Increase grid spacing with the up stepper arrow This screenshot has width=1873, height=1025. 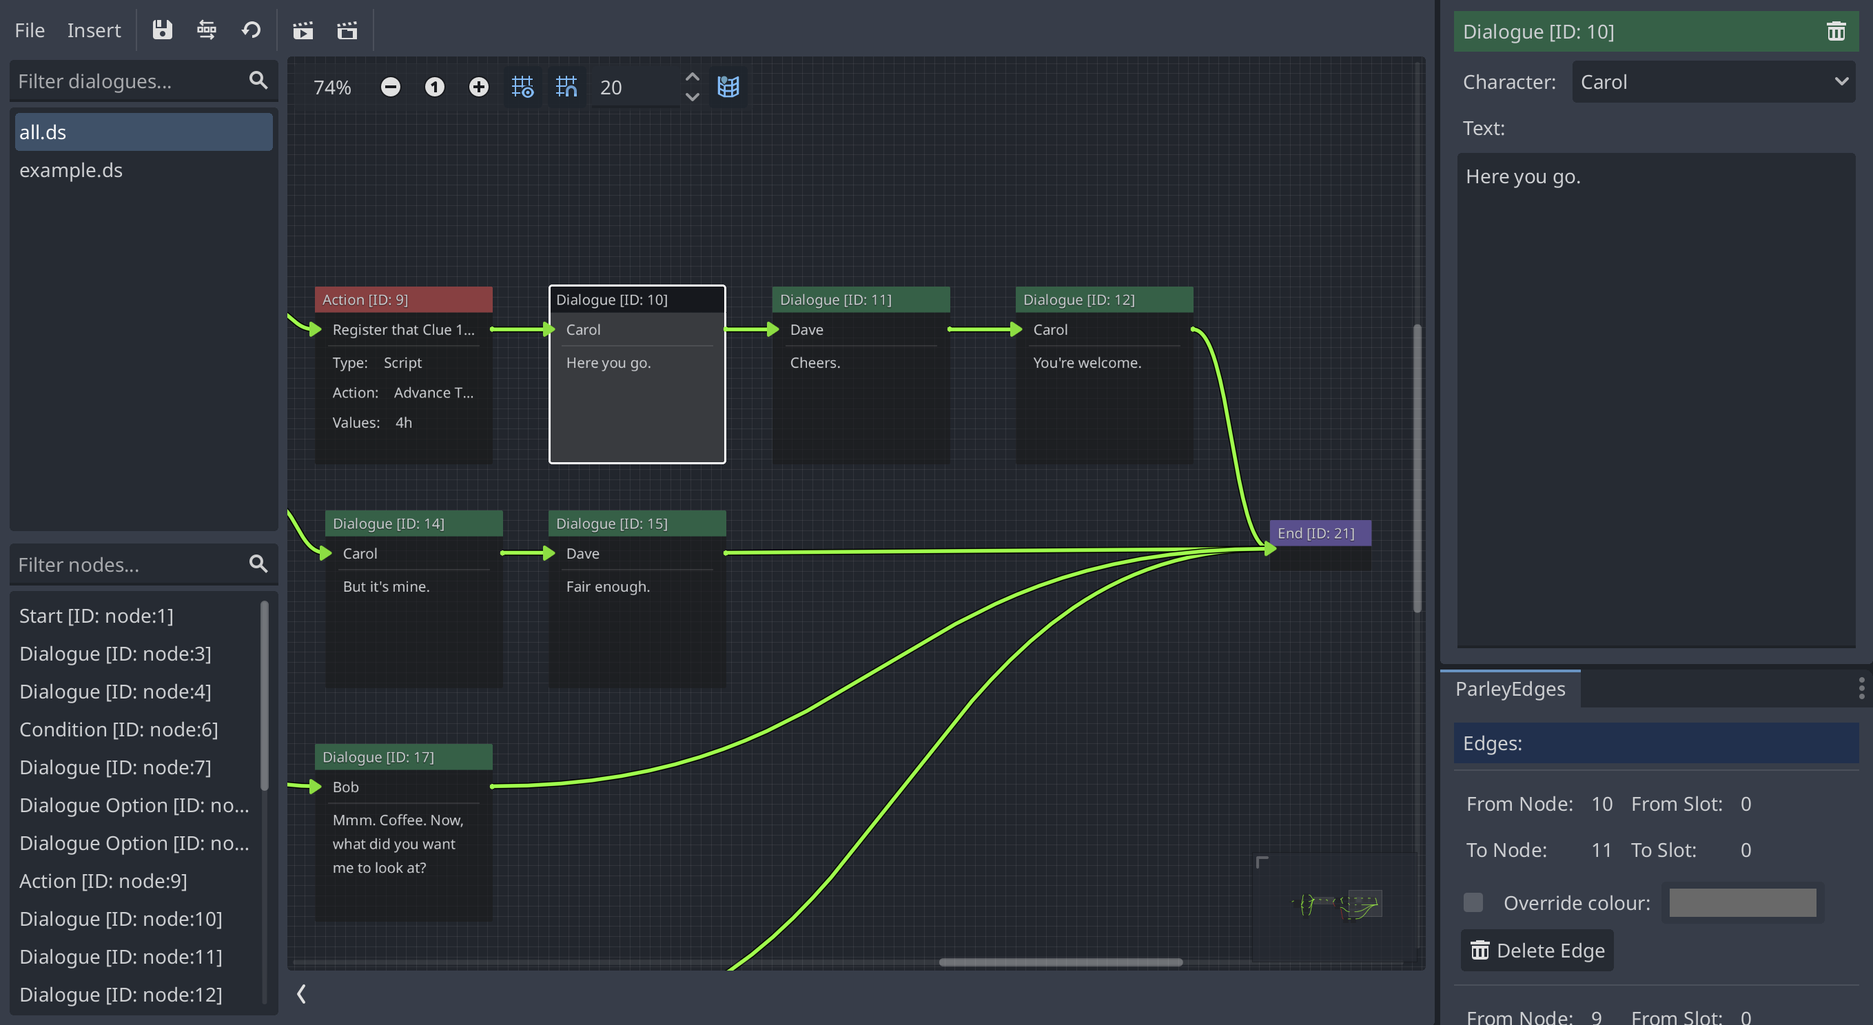pos(691,76)
